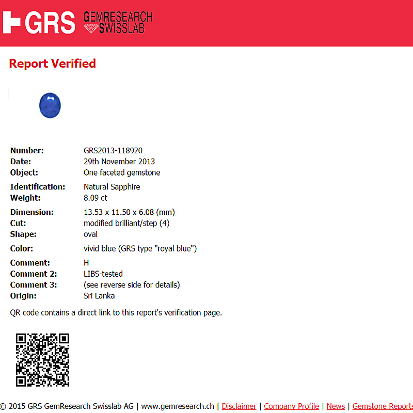Click the GRS logo in the header
Viewport: 413px width, 413px height.
(x=39, y=22)
